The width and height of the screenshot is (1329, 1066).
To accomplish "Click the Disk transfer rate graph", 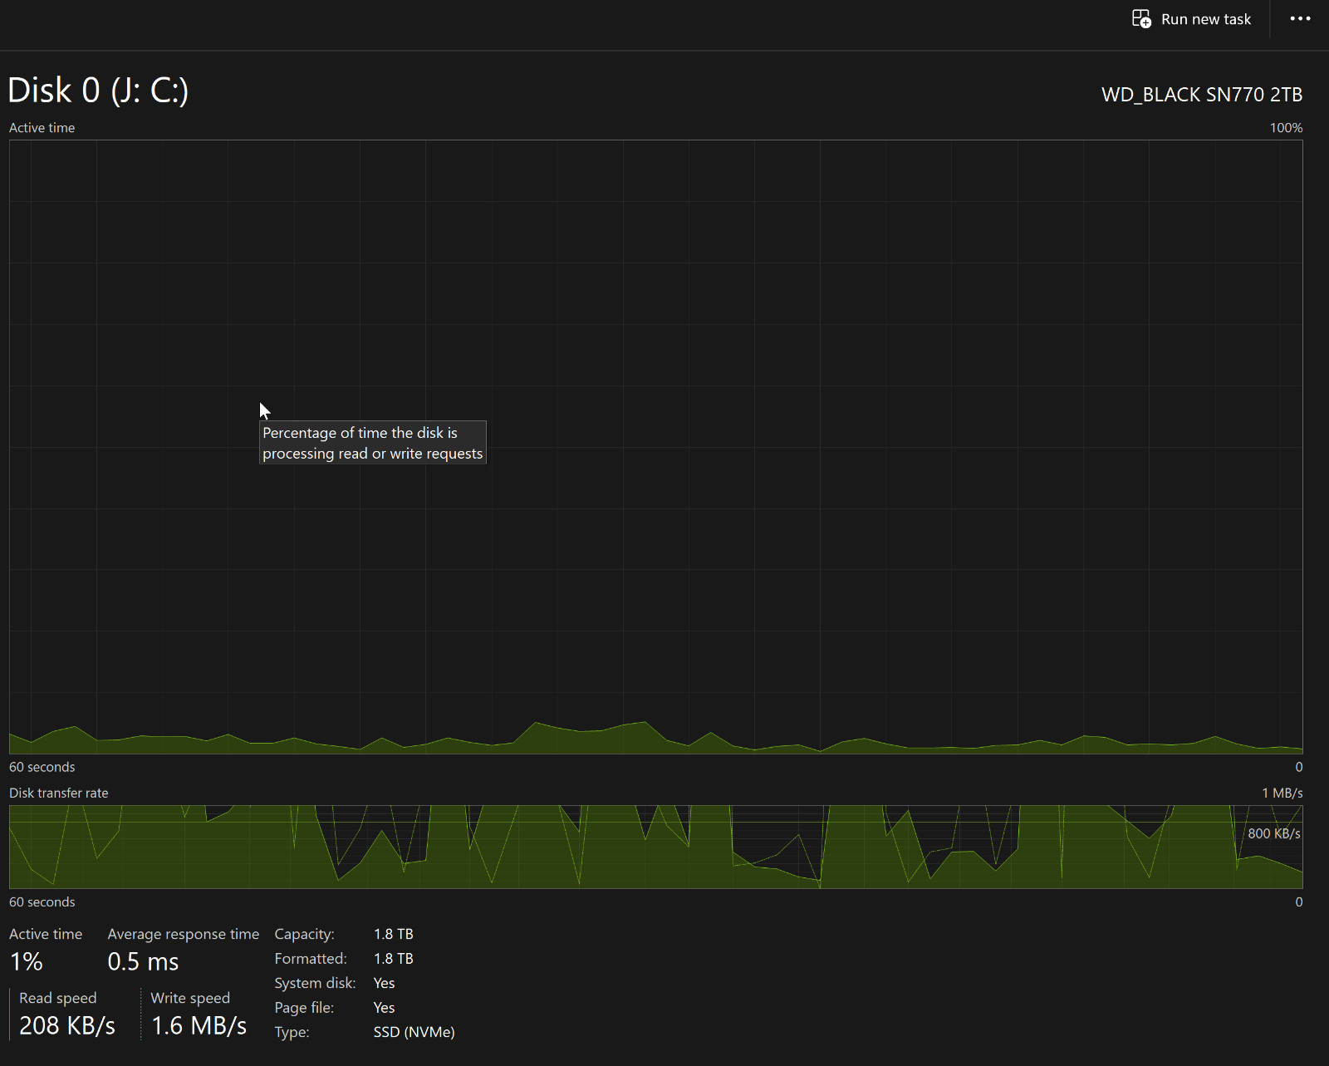I will point(655,847).
